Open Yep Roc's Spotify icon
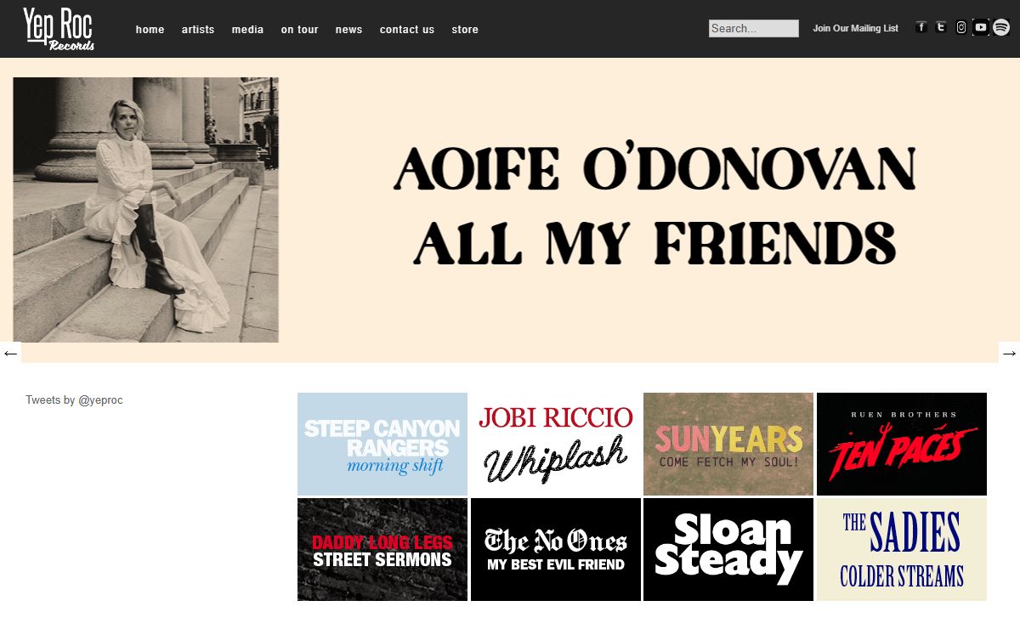1020x629 pixels. point(1001,27)
